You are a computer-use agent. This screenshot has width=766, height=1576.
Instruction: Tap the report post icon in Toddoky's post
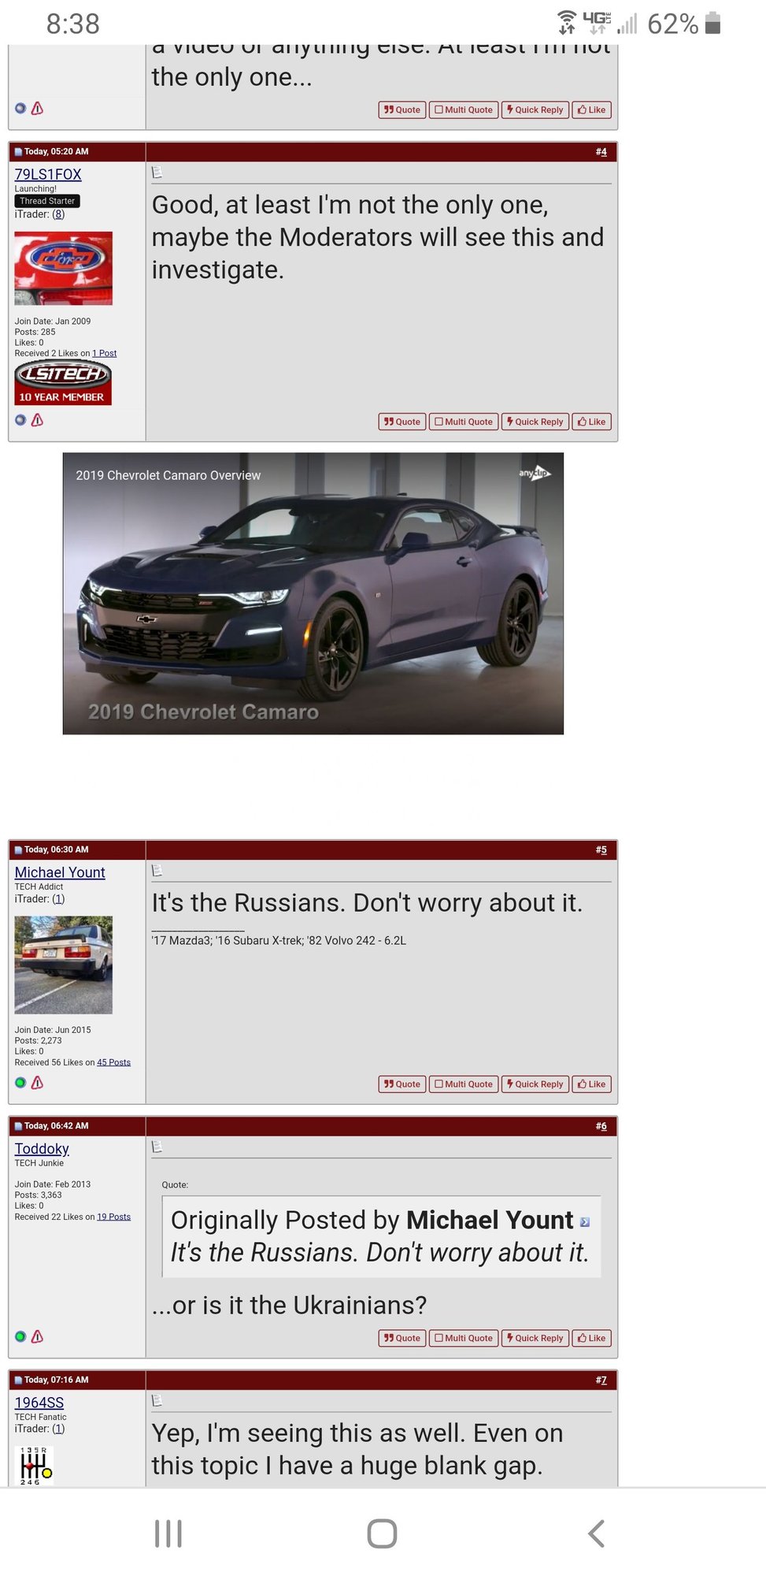coord(37,1336)
